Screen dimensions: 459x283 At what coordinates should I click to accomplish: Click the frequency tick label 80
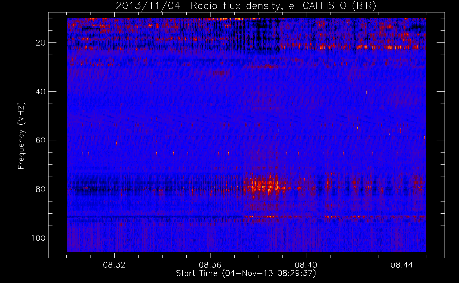(41, 189)
